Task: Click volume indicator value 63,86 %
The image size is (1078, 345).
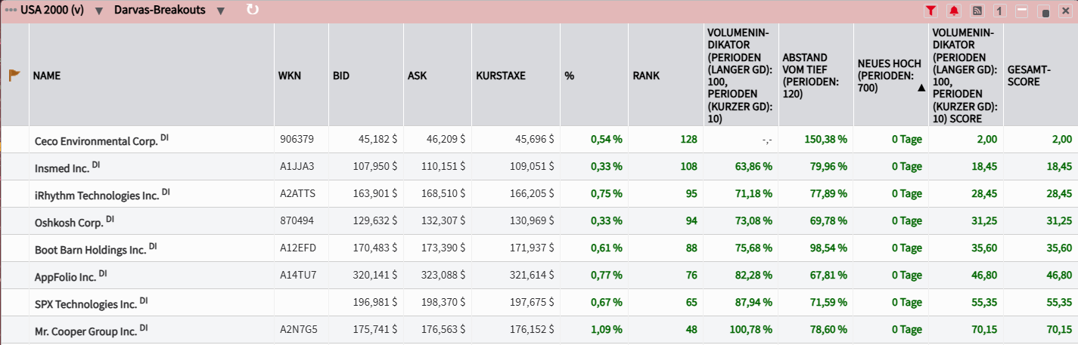Action: pyautogui.click(x=752, y=167)
